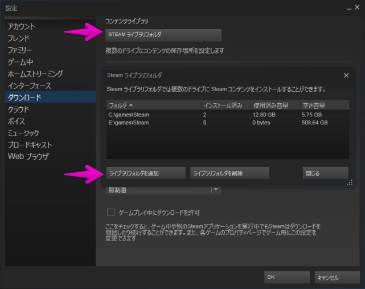365x289 pixels.
Task: Enable ゲームプレイ中にダウンロードを許可 checkbox
Action: pos(111,213)
